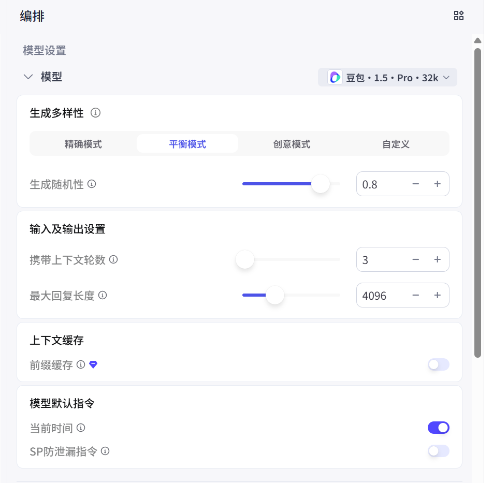Click the info icon beside 最大回复长度
This screenshot has height=483, width=493.
tap(103, 296)
